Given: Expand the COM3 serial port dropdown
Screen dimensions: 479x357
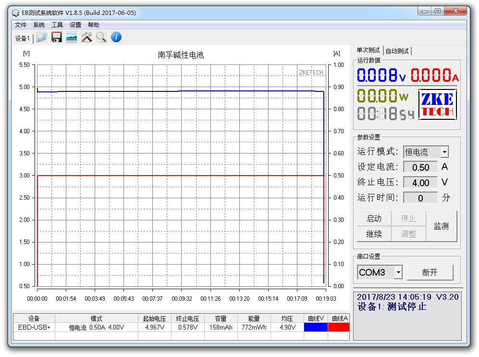Looking at the screenshot, I should [x=398, y=273].
